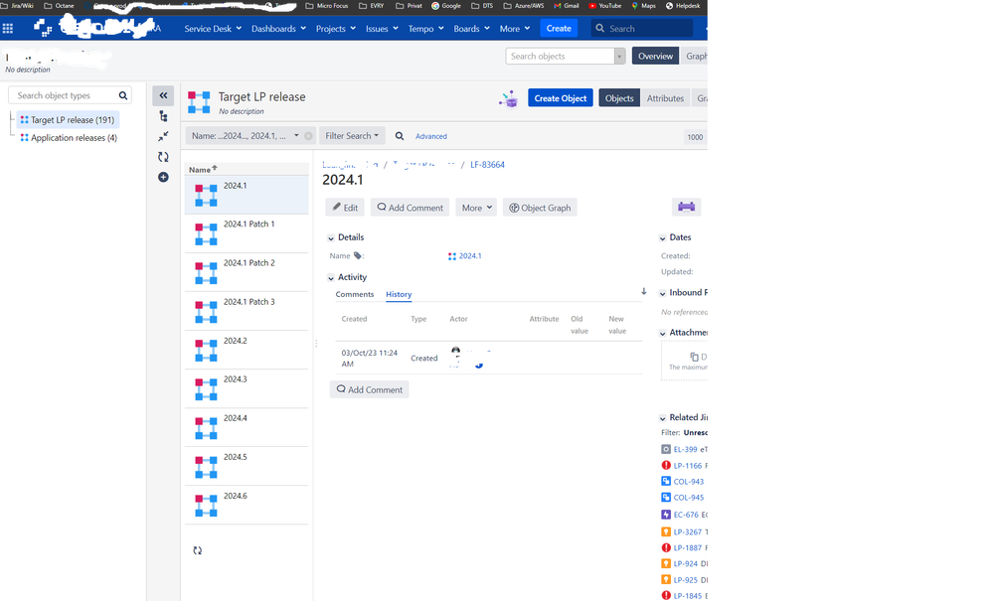The width and height of the screenshot is (992, 601).
Task: Click the magnifier in object types search
Action: point(122,95)
